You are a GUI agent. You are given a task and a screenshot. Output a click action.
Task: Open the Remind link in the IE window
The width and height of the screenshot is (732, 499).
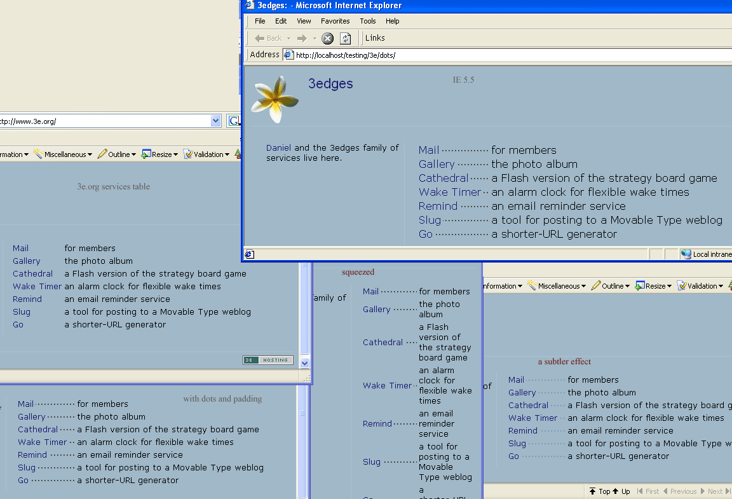[438, 206]
